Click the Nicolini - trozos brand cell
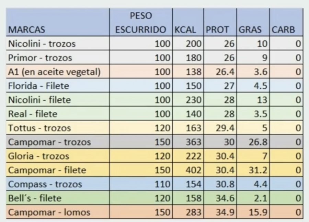309x222 pixels. click(x=42, y=44)
